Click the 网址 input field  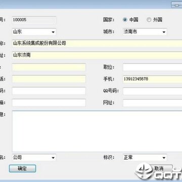(x=153, y=103)
